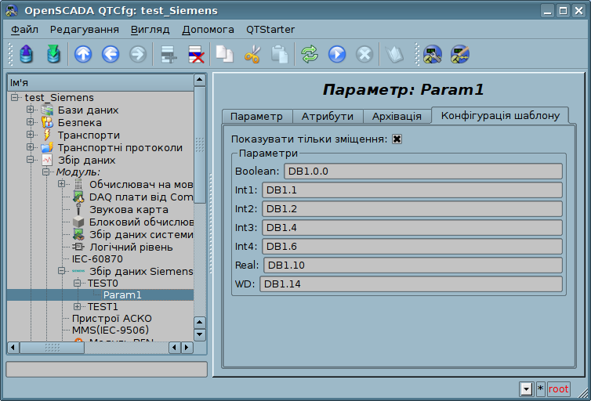Click the tree's horizontal scrollbar handle

[x=52, y=347]
